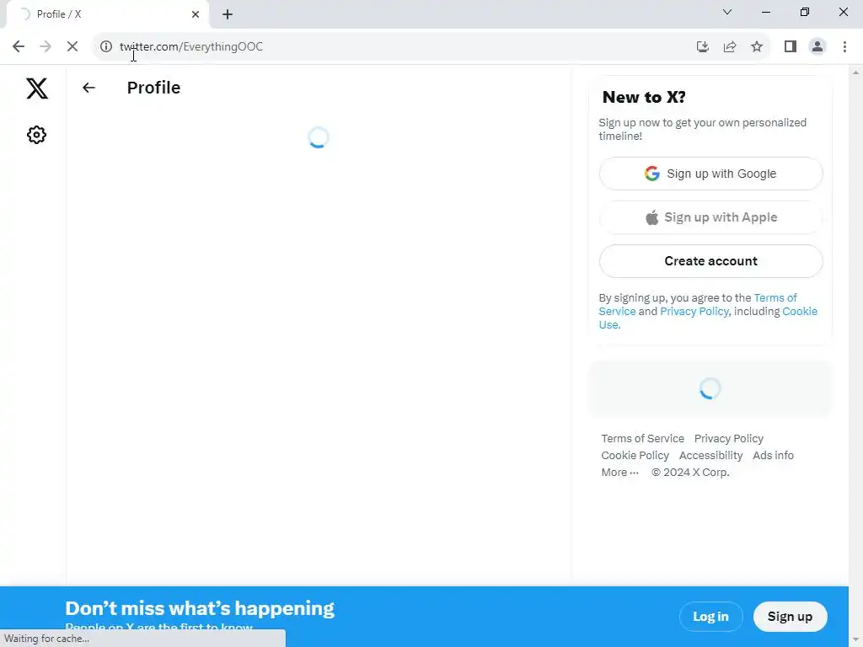Sign up with Apple
The width and height of the screenshot is (863, 647).
click(710, 217)
